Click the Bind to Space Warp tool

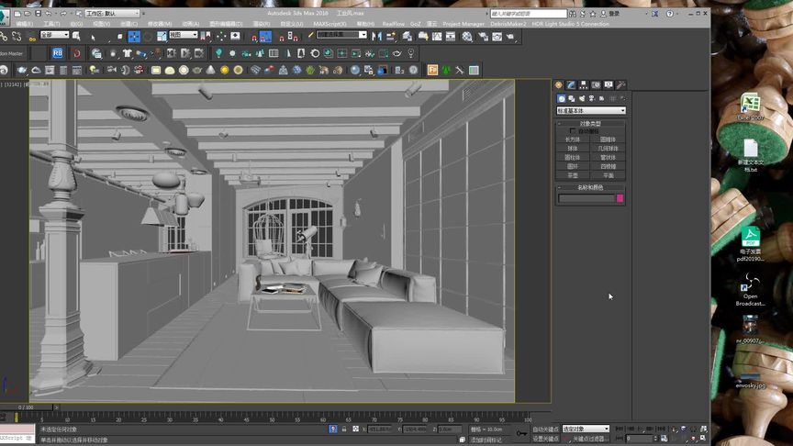click(32, 37)
